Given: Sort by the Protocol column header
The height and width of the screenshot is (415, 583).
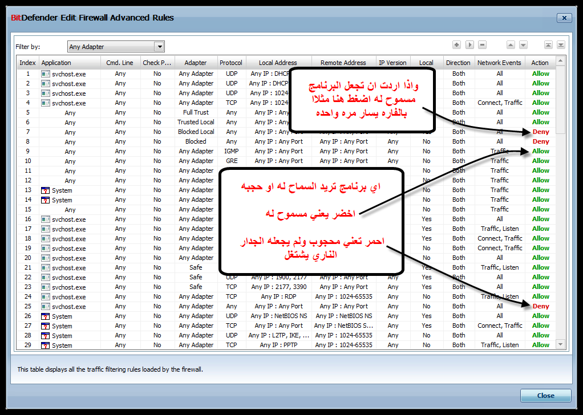Looking at the screenshot, I should [x=231, y=63].
